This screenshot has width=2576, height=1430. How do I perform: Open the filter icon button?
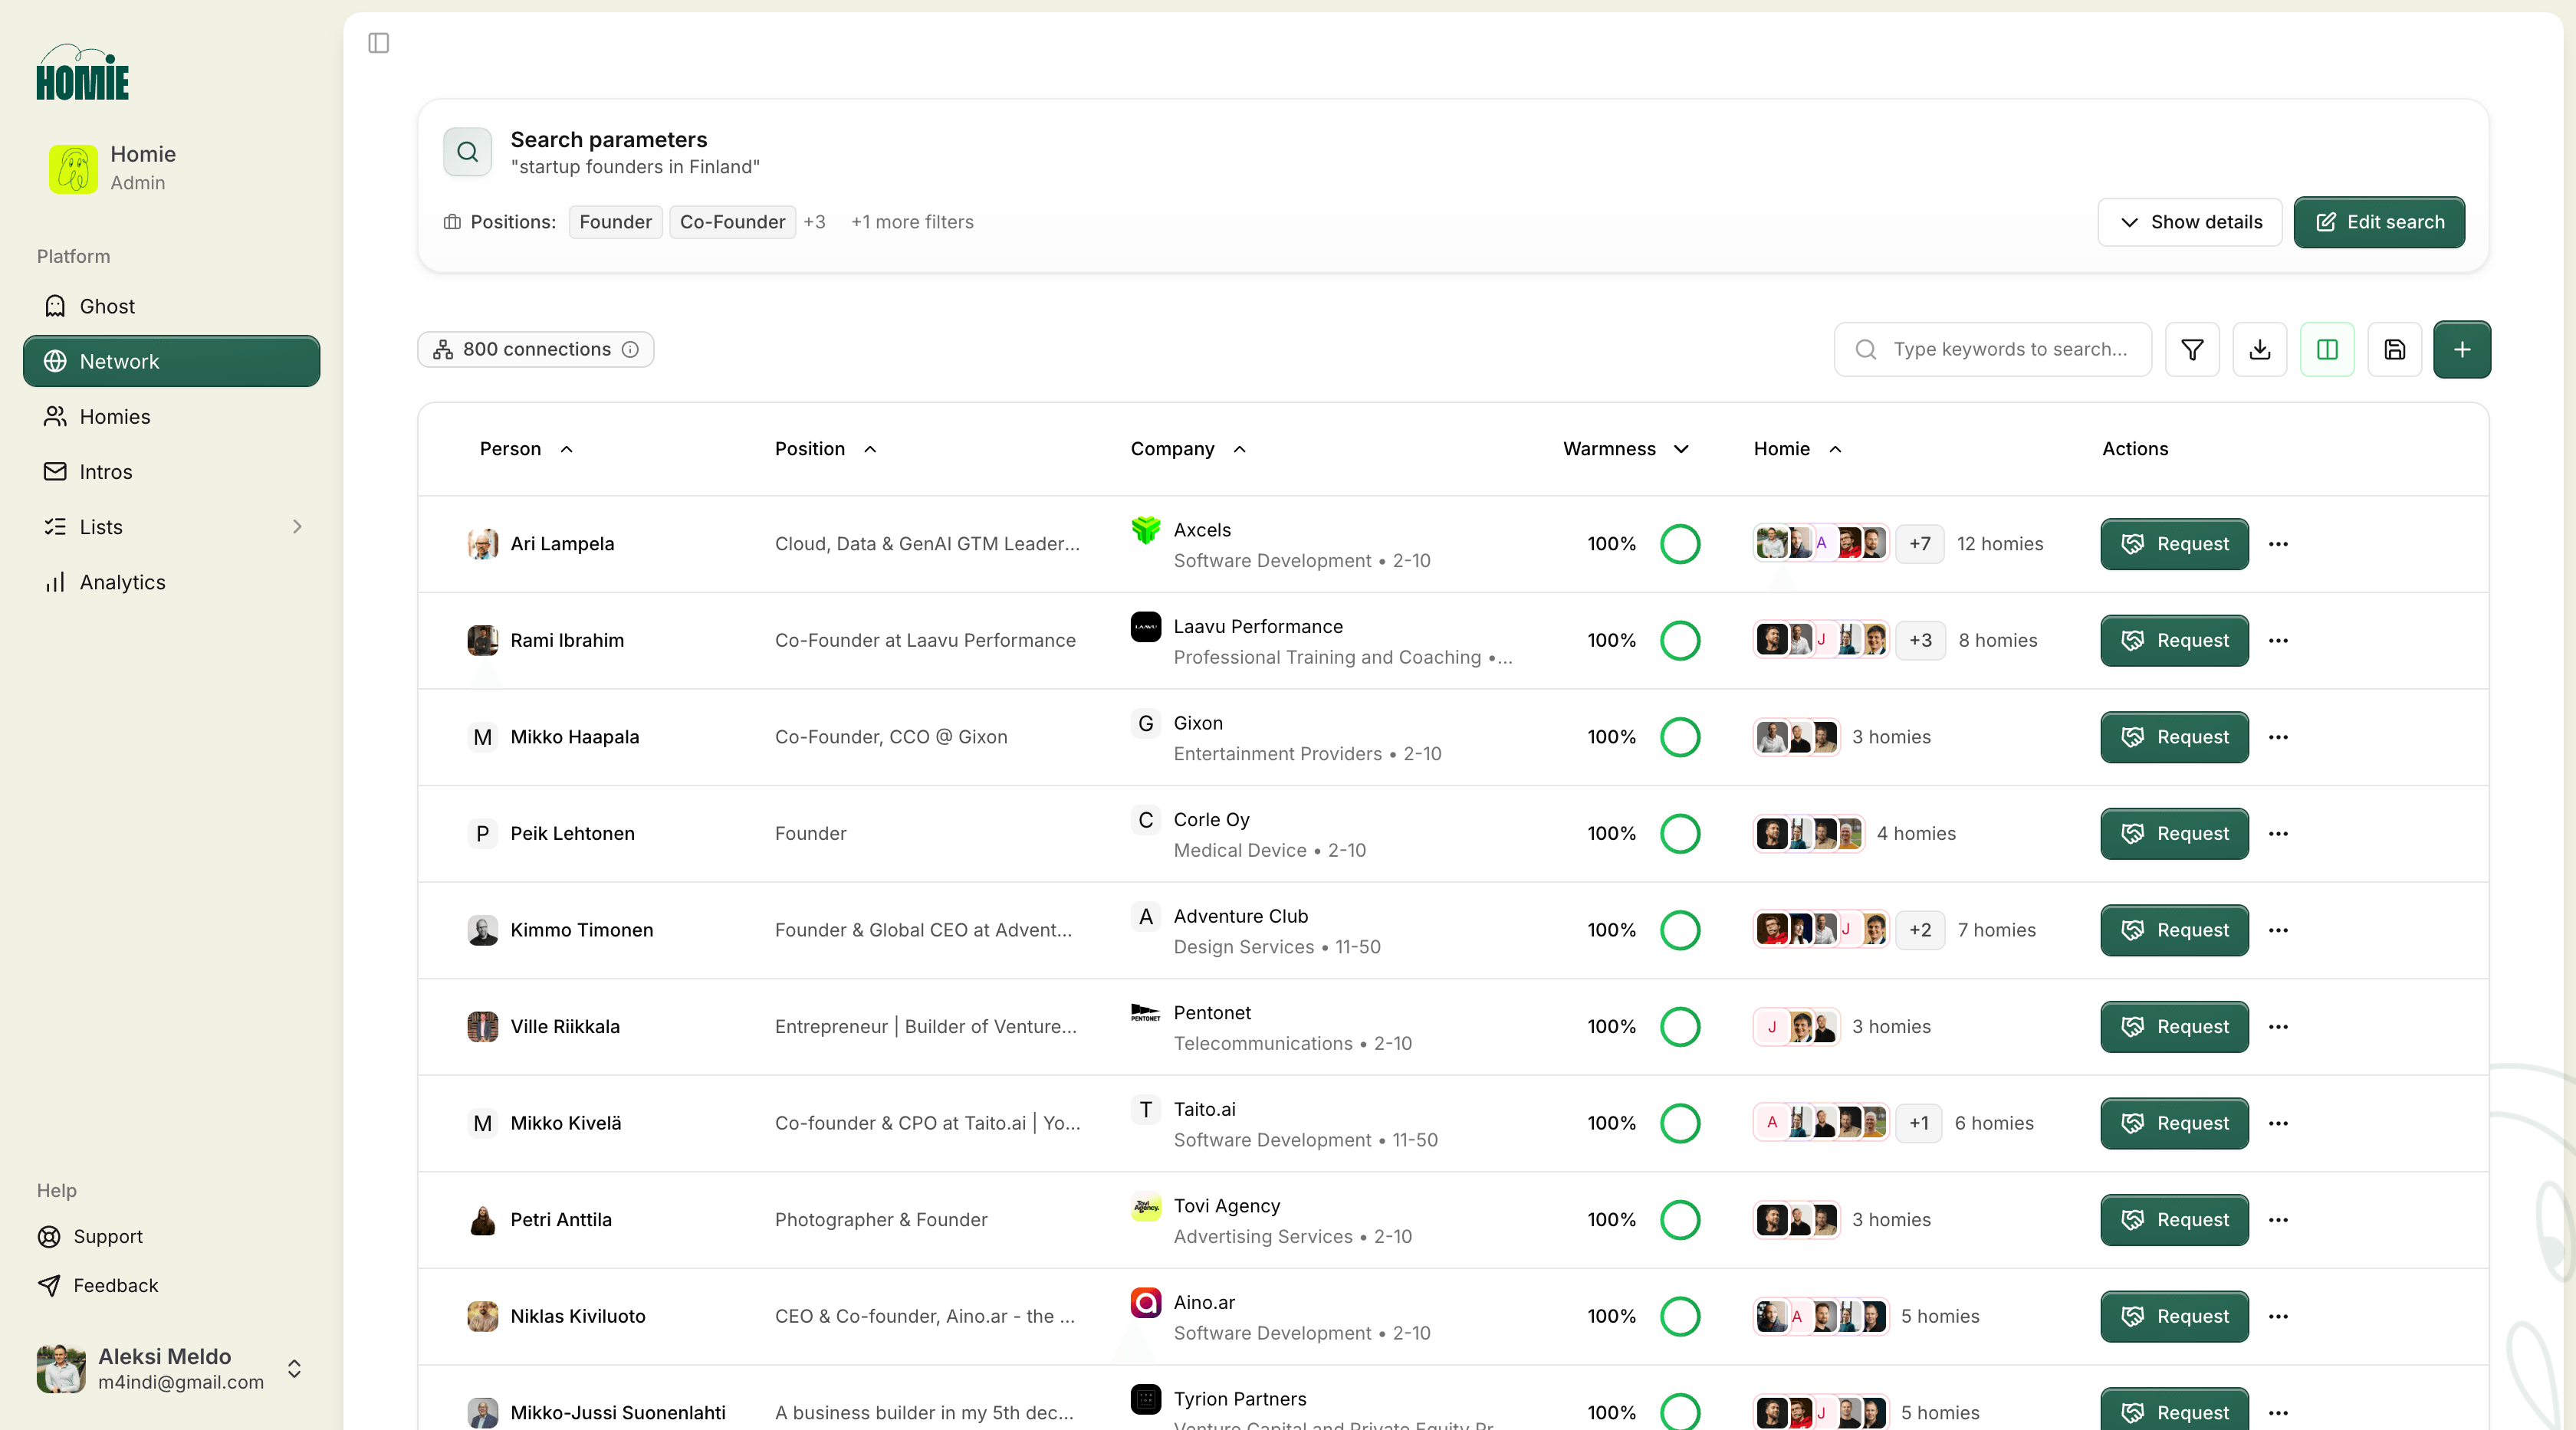pos(2192,349)
